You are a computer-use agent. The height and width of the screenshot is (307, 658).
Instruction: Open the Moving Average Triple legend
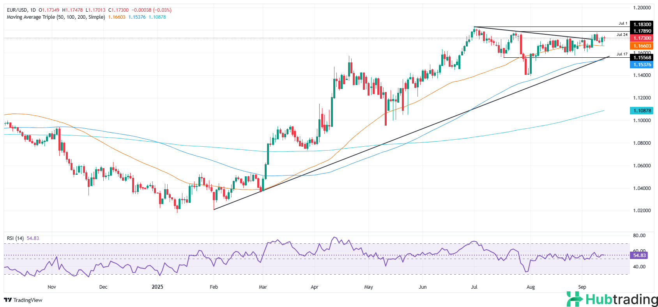(x=56, y=17)
